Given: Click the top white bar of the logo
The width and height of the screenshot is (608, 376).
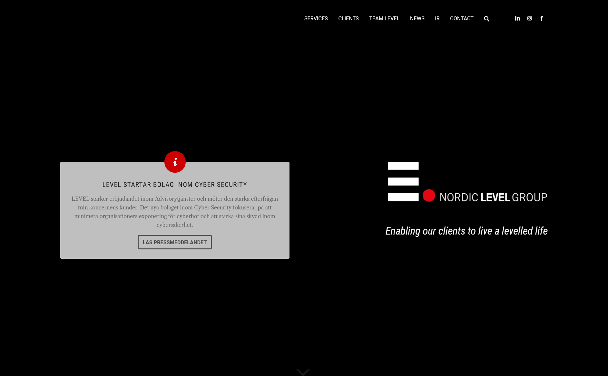Looking at the screenshot, I should point(403,166).
